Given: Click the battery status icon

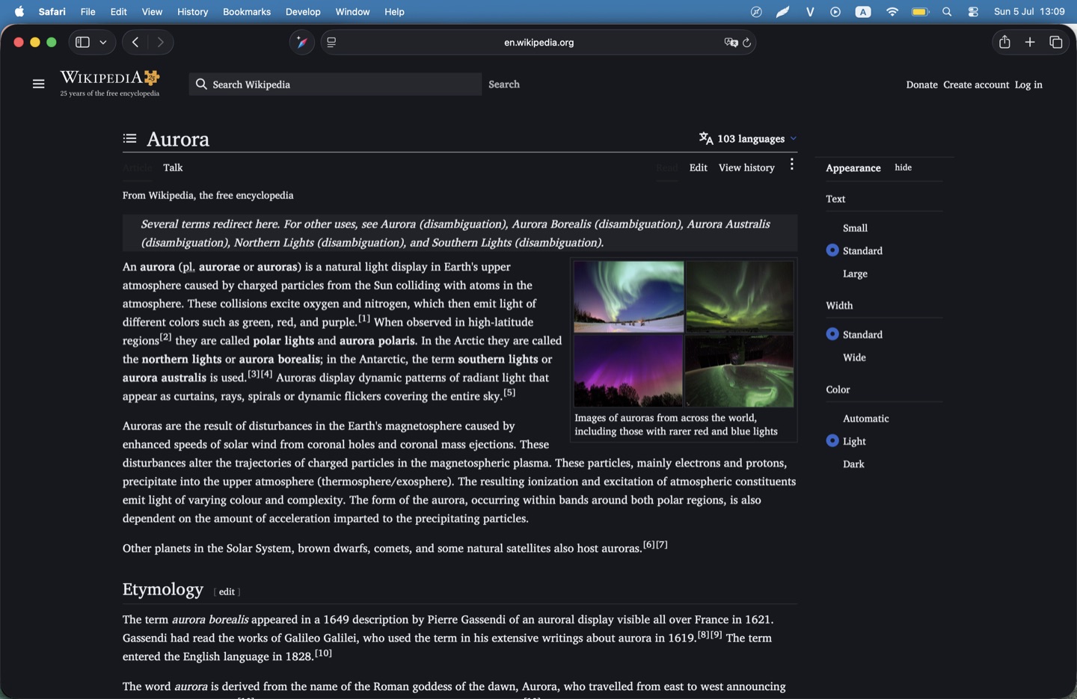Looking at the screenshot, I should 920,12.
